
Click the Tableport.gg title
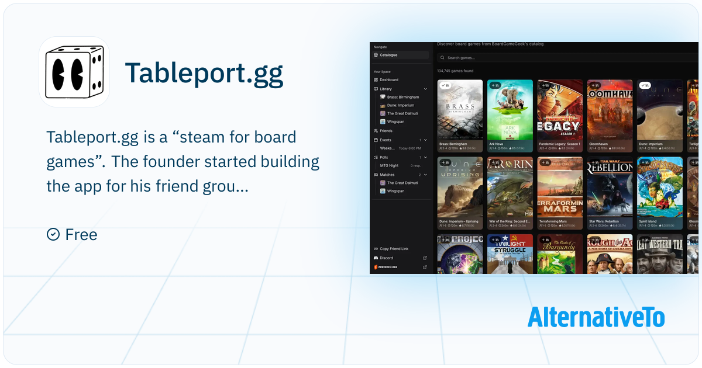(204, 73)
